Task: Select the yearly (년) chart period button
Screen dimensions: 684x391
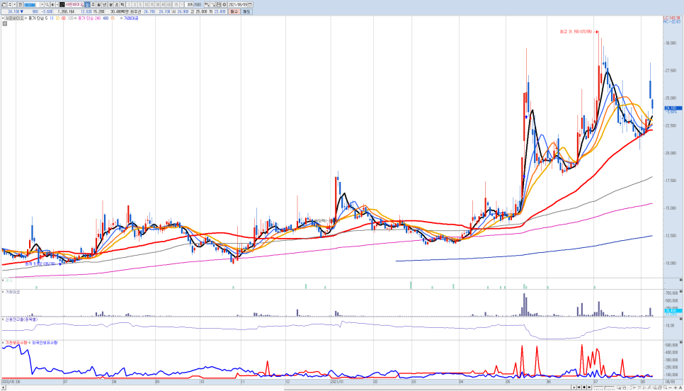Action: pyautogui.click(x=105, y=4)
